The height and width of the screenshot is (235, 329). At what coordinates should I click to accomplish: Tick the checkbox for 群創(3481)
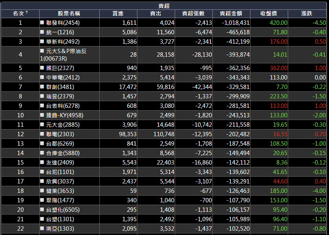click(42, 87)
